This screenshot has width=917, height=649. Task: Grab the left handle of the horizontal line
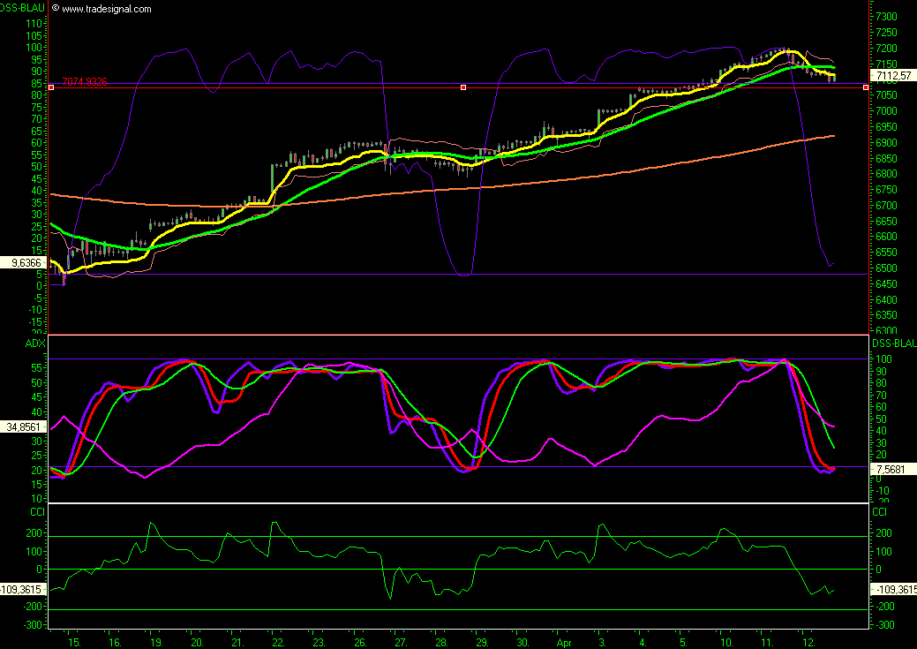[51, 87]
